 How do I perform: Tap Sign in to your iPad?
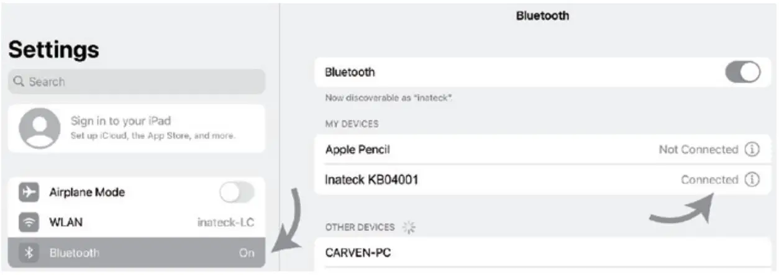tap(121, 120)
